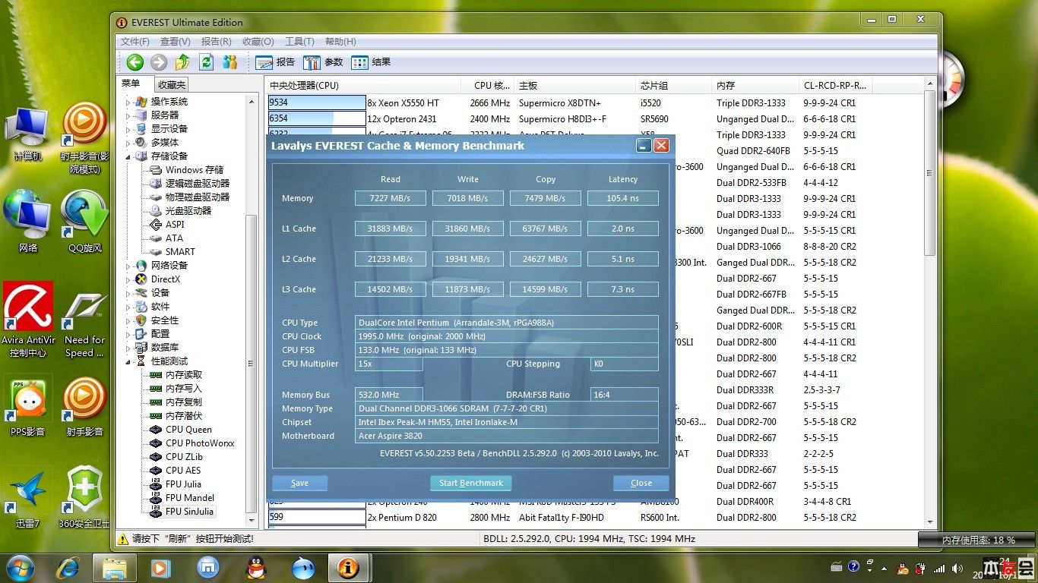The image size is (1038, 583).
Task: Open the Windows Start button
Action: [19, 567]
